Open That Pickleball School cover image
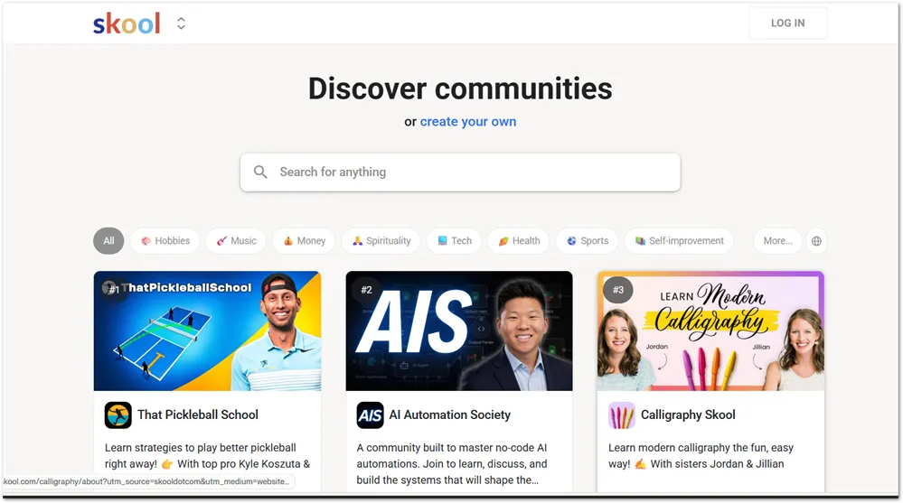The image size is (903, 503). click(x=207, y=331)
